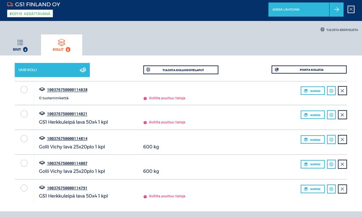The width and height of the screenshot is (362, 217).
Task: Copy package 100376750000114821 with Kopioi
Action: click(x=312, y=115)
